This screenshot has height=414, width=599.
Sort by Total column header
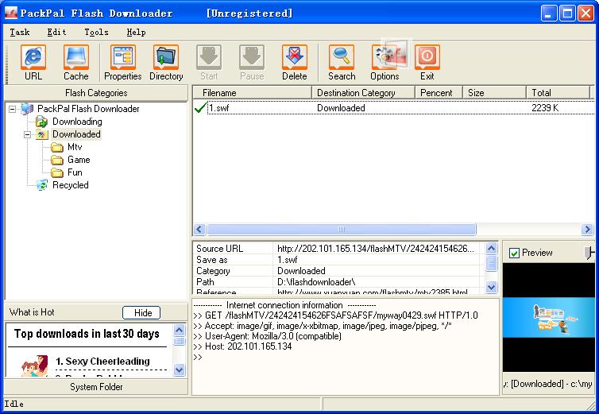pyautogui.click(x=558, y=93)
